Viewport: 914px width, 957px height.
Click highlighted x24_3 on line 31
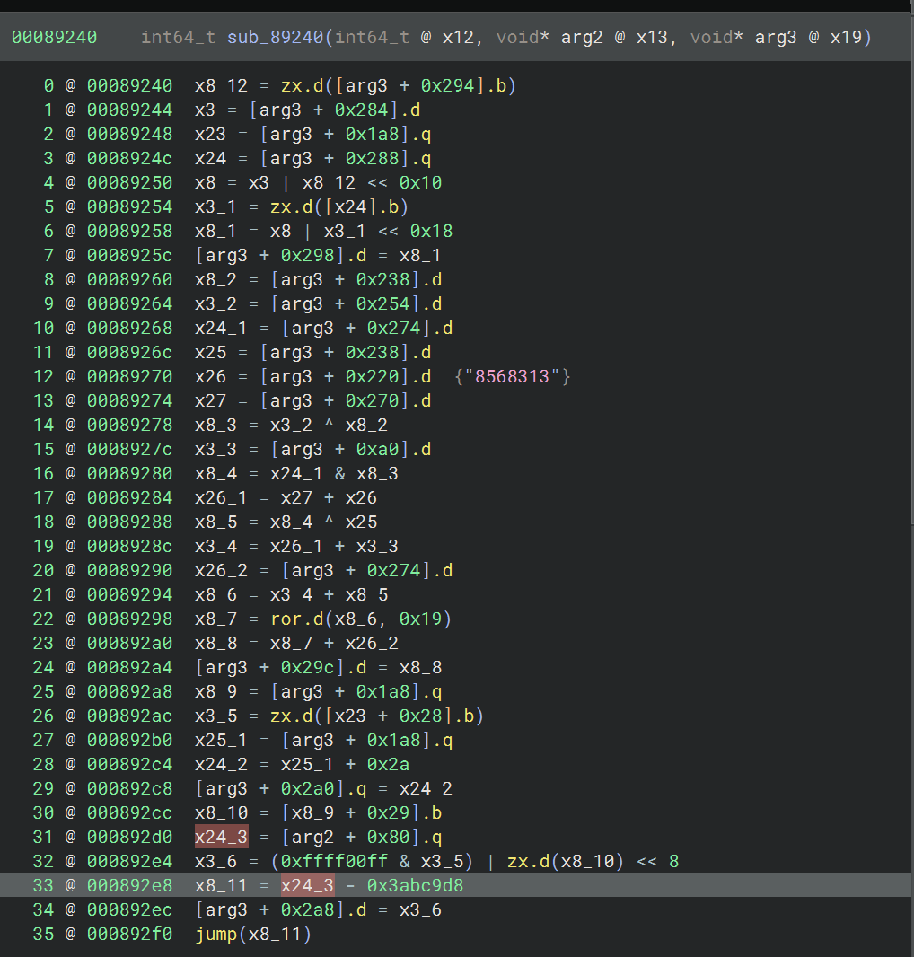coord(221,838)
